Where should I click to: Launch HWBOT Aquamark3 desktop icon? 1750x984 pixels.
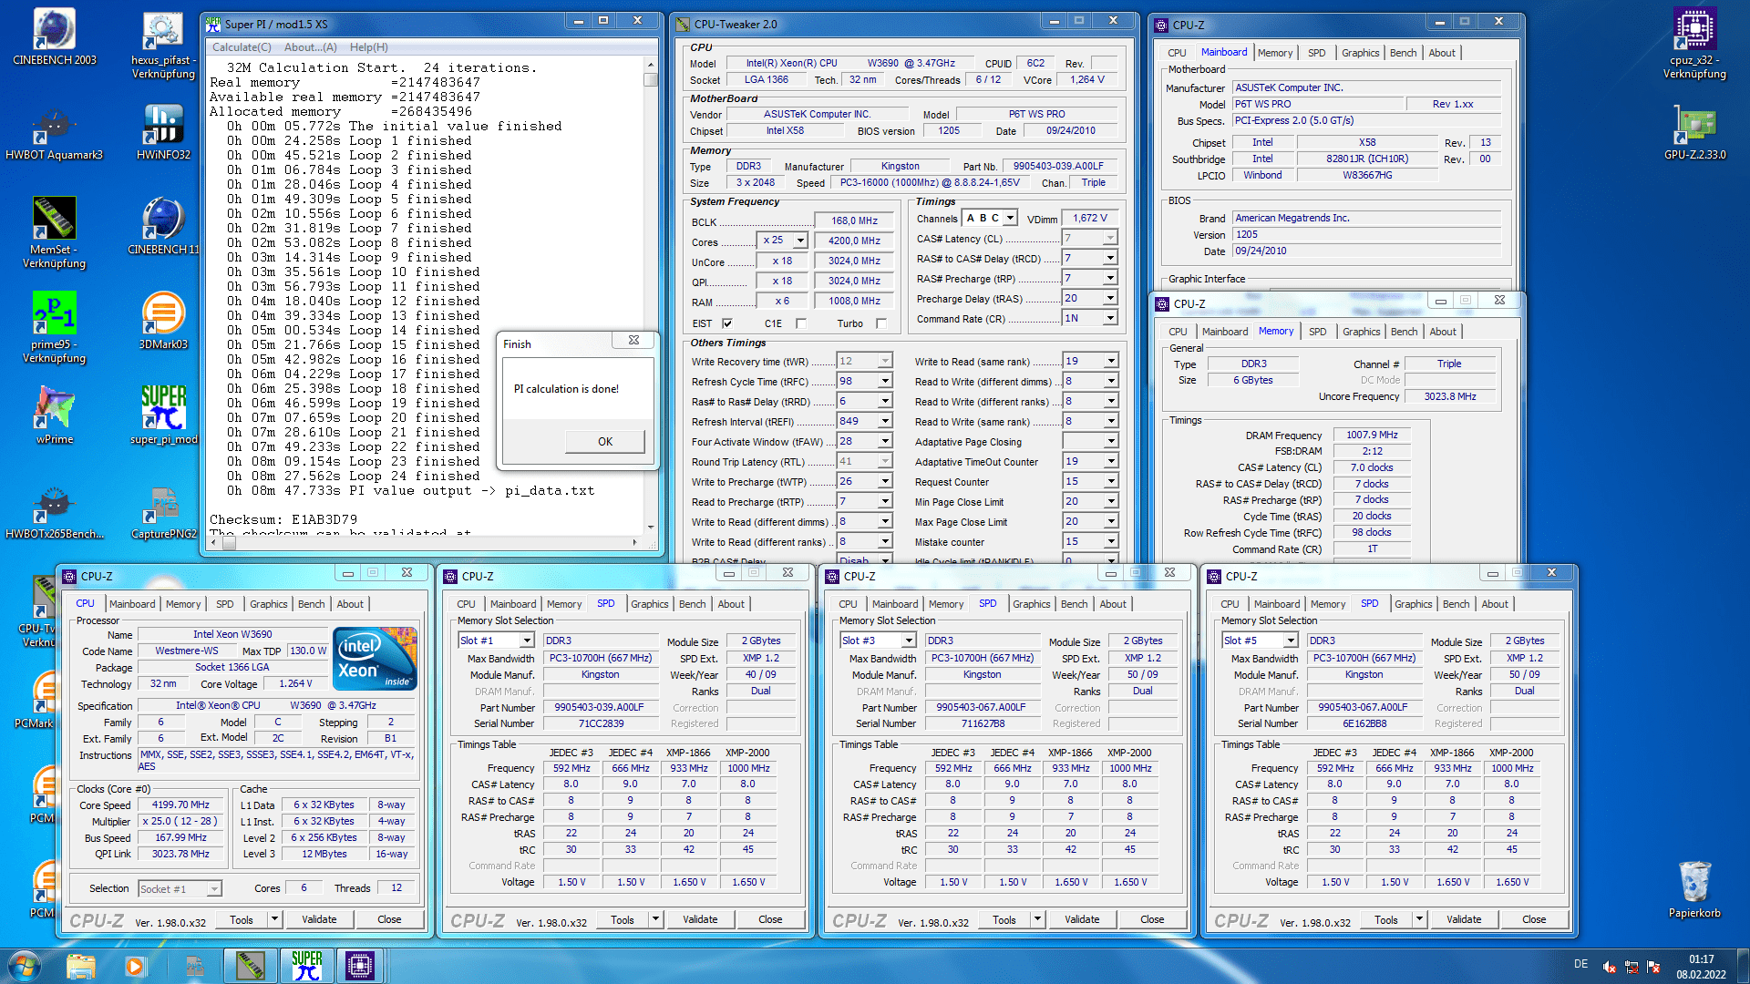coord(54,132)
